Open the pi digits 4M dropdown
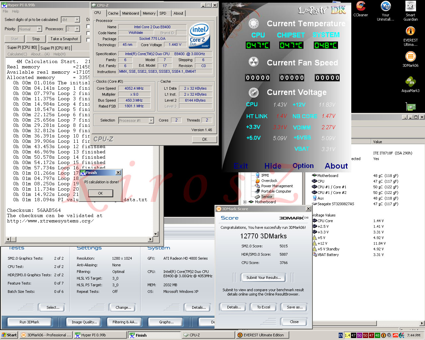The image size is (425, 340). tap(77, 20)
